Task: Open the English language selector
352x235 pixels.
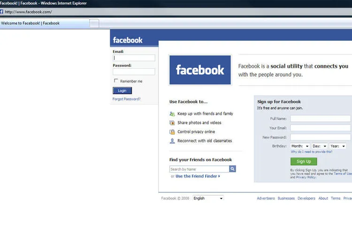Action: click(208, 198)
